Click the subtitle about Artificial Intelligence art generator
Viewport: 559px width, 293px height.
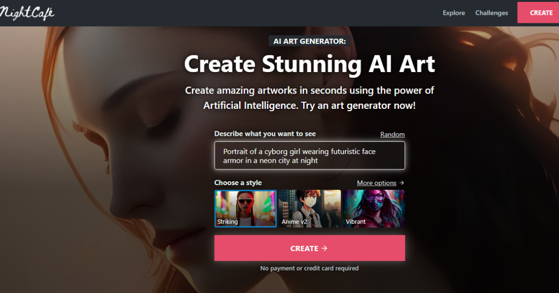pos(310,98)
